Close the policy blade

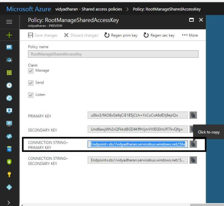tap(201, 20)
